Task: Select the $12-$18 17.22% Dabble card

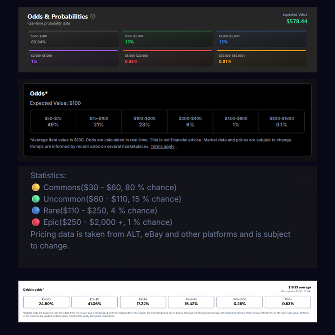Action: pyautogui.click(x=143, y=302)
